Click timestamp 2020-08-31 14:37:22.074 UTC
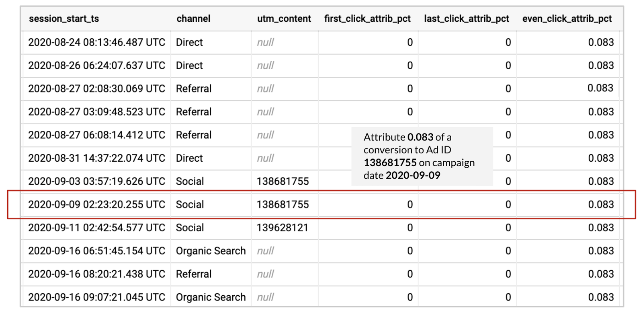643x315 pixels. [96, 158]
